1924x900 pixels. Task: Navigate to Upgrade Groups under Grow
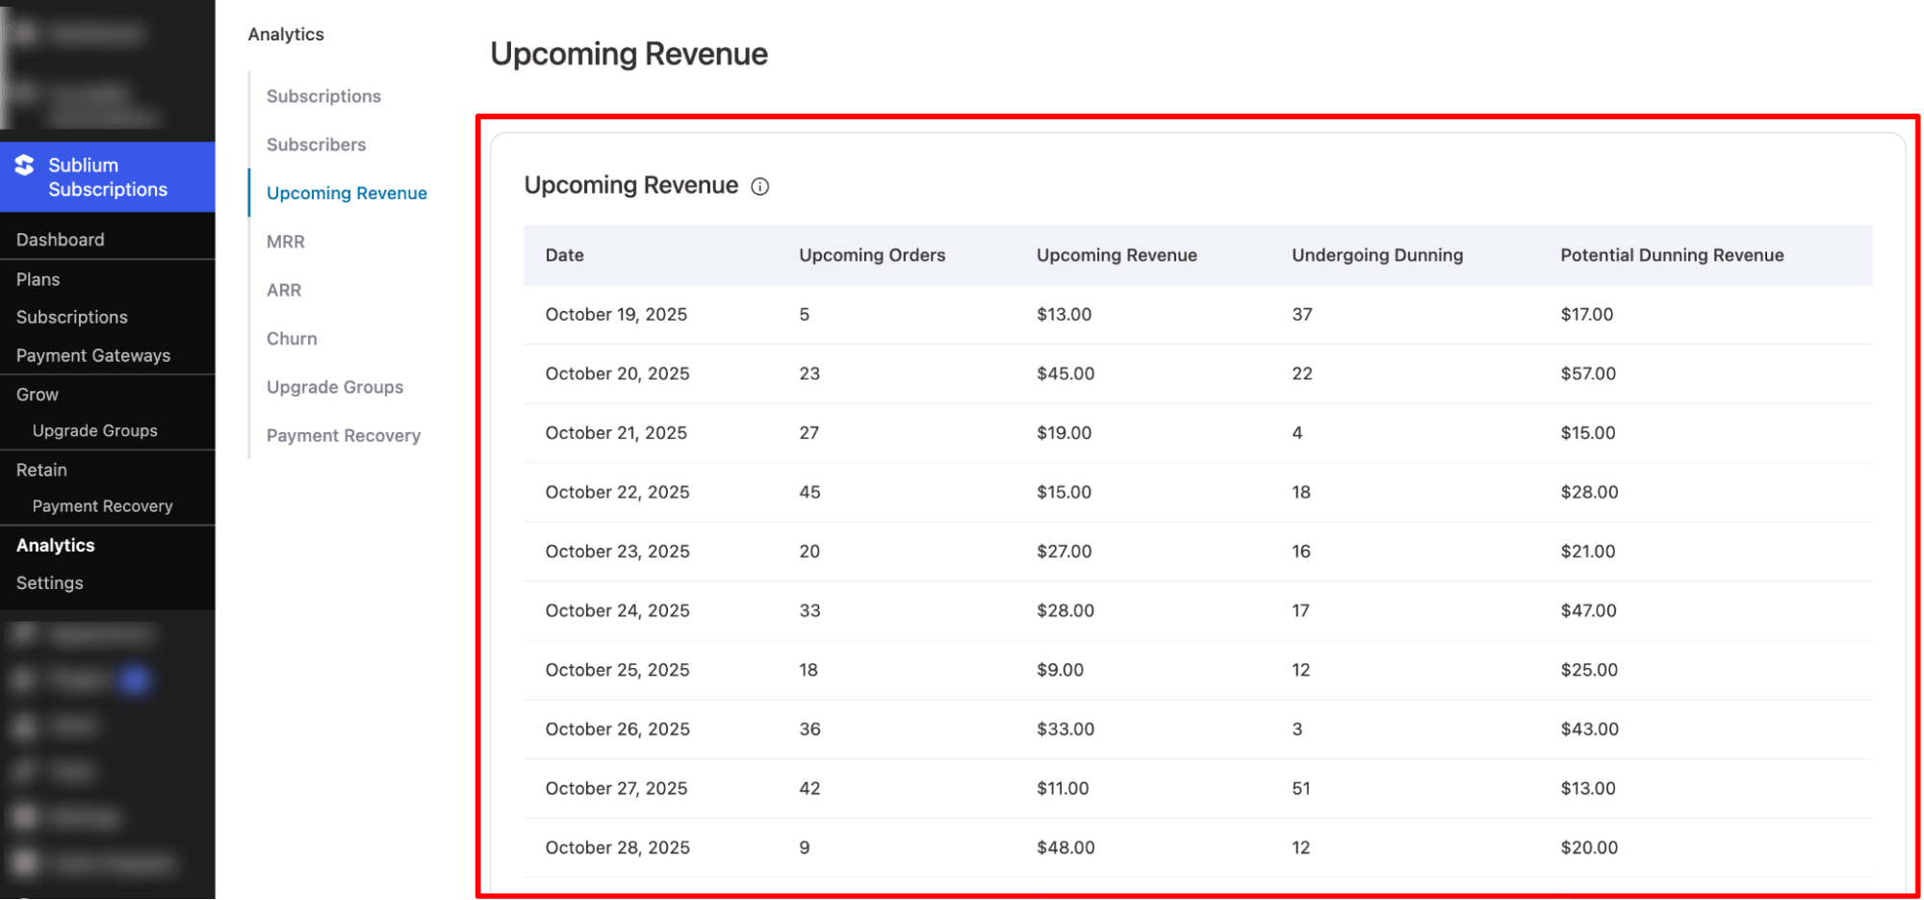[x=94, y=430]
